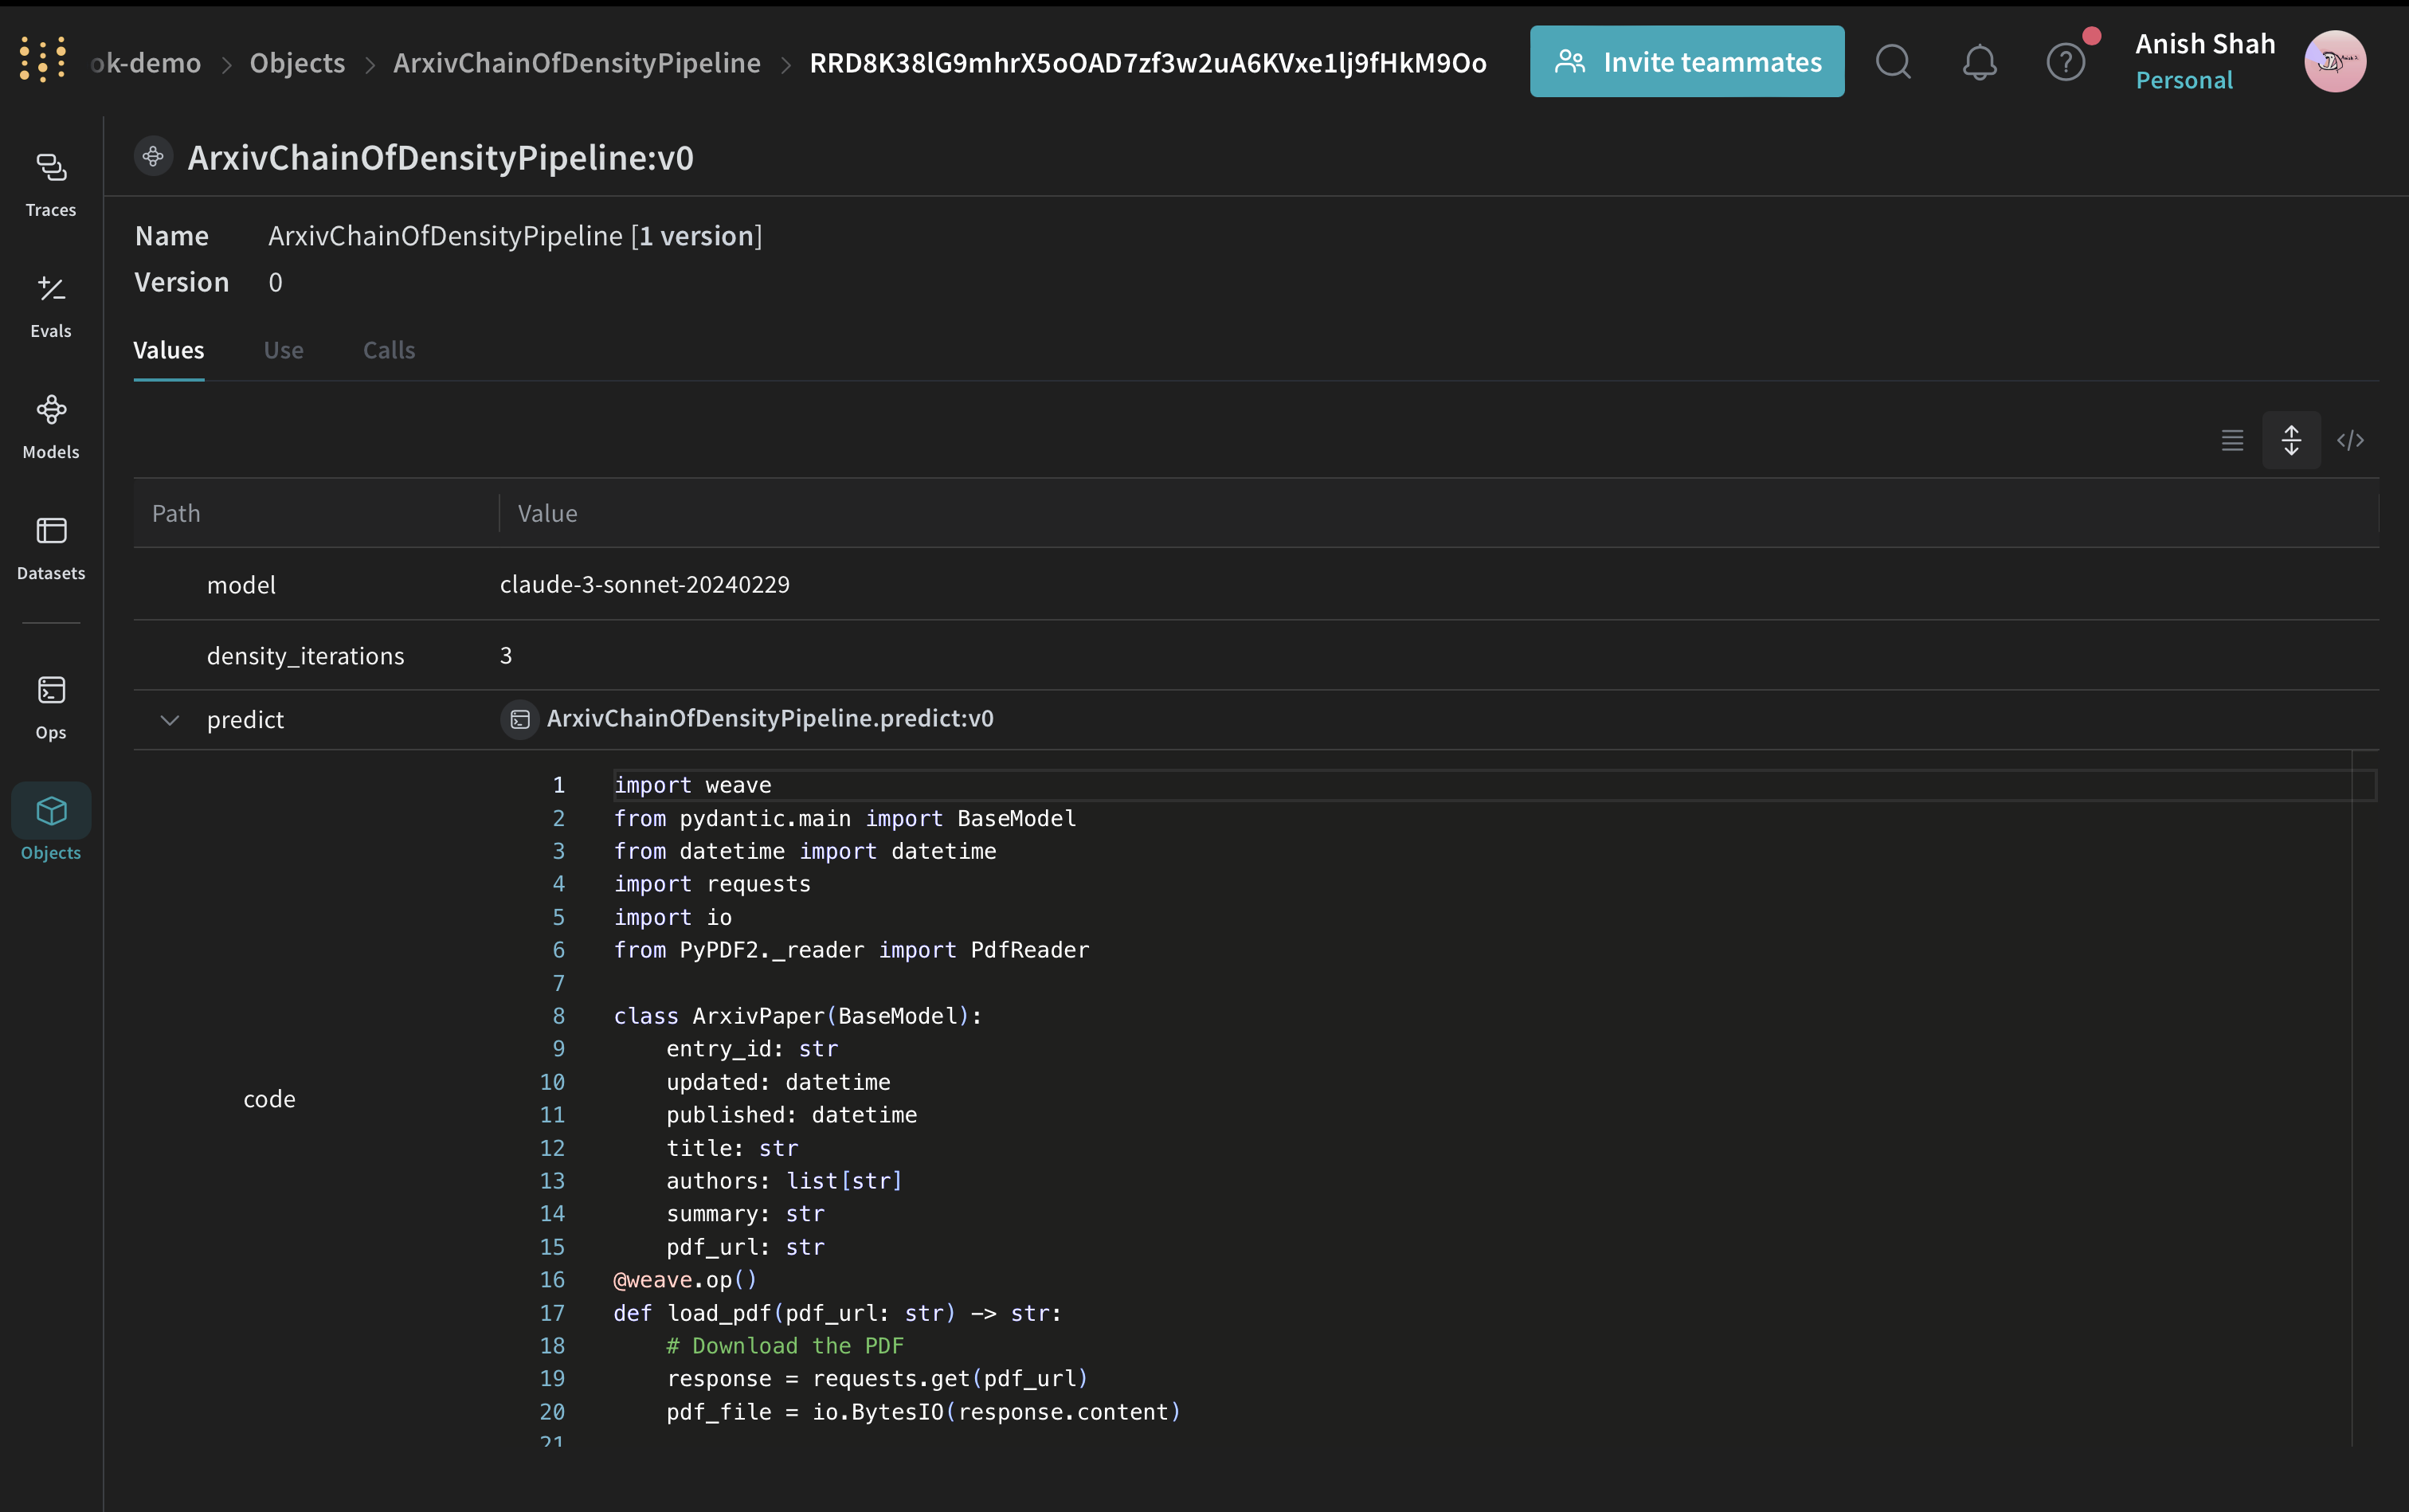Open the Datasets section
The height and width of the screenshot is (1512, 2409).
coord(50,547)
